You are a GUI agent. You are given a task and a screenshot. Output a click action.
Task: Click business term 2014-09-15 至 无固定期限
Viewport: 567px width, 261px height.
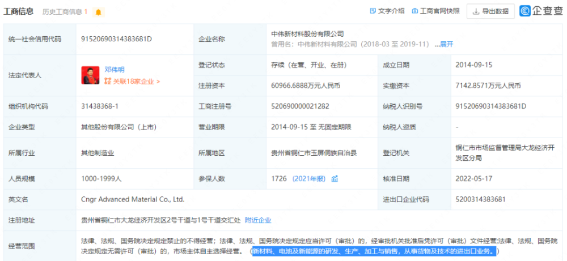coord(311,127)
